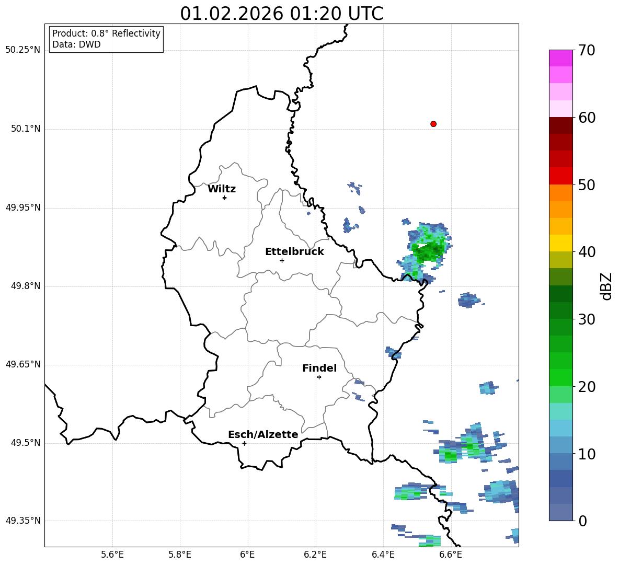Screen dimensions: 619x565
Task: Click the 6.4°E longitude label
Action: (383, 555)
